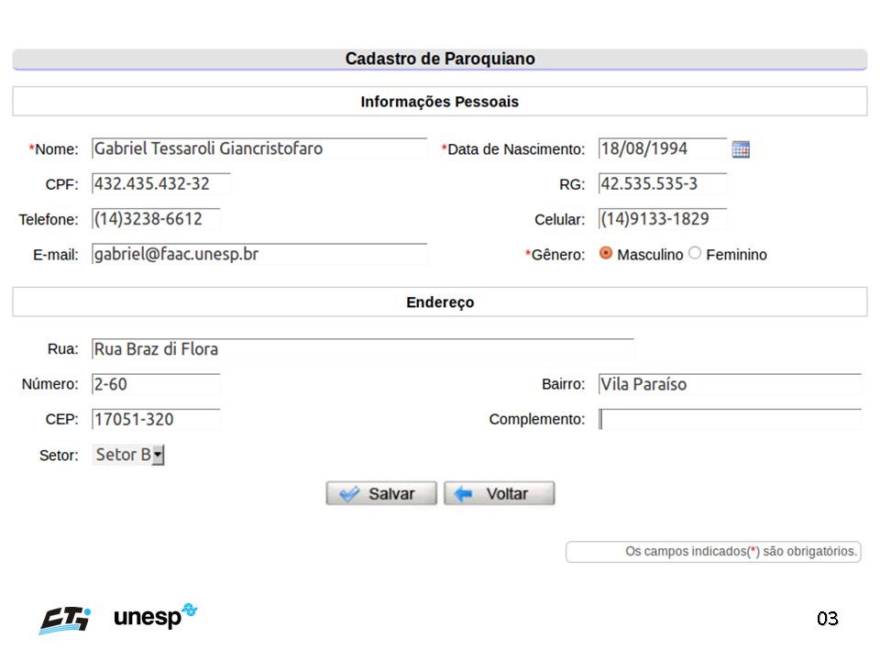This screenshot has width=880, height=660.
Task: Click the CTI logo
Action: coord(65,621)
